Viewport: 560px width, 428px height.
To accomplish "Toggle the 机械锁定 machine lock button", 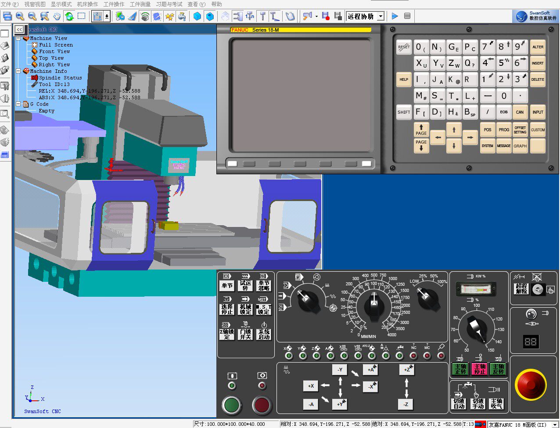I will pos(245,309).
